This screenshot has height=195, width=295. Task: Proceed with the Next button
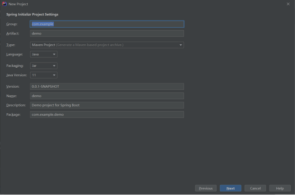pos(231,188)
